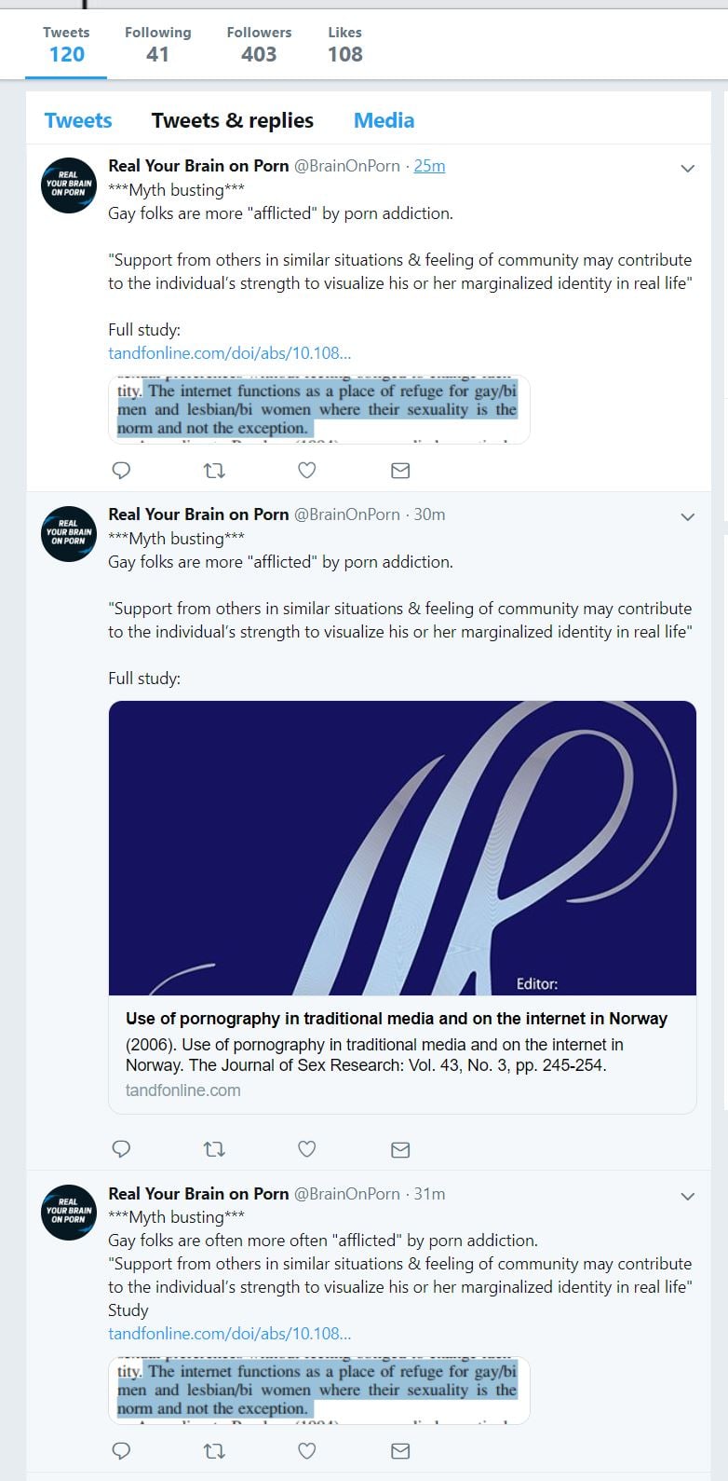This screenshot has height=1481, width=728.
Task: Open highlighted text image in 31m tweet
Action: point(319,1390)
